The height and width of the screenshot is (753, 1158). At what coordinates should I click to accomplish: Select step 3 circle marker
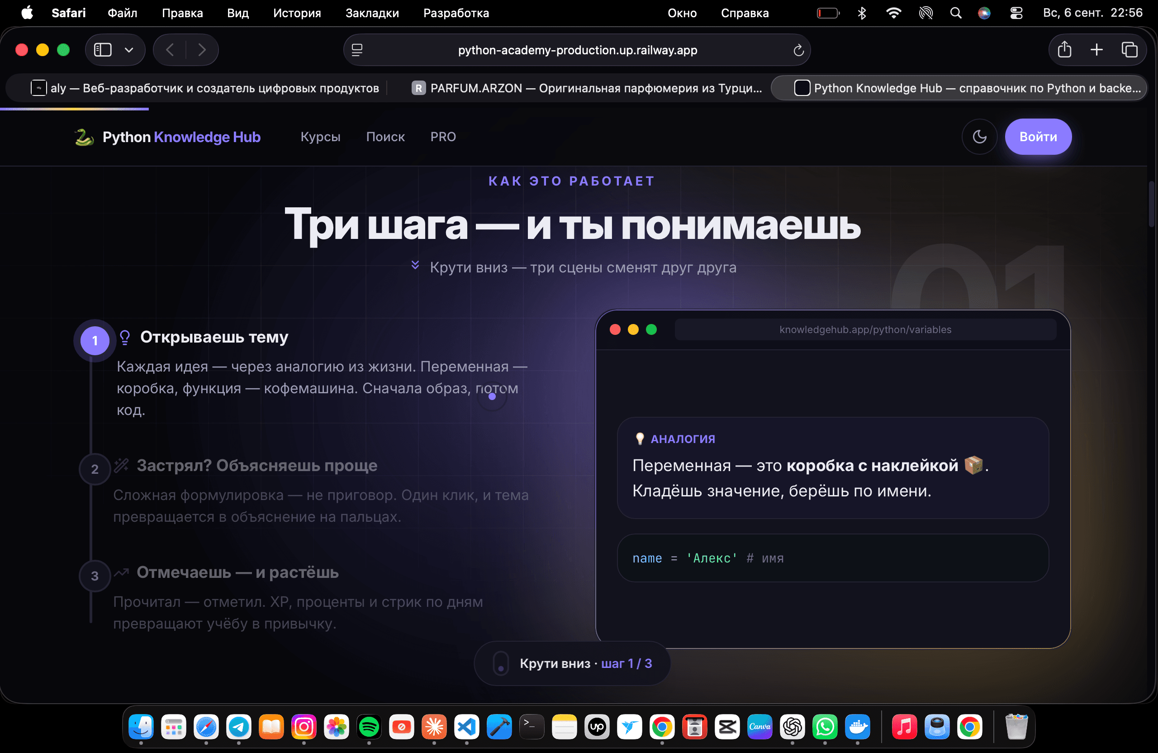coord(95,576)
